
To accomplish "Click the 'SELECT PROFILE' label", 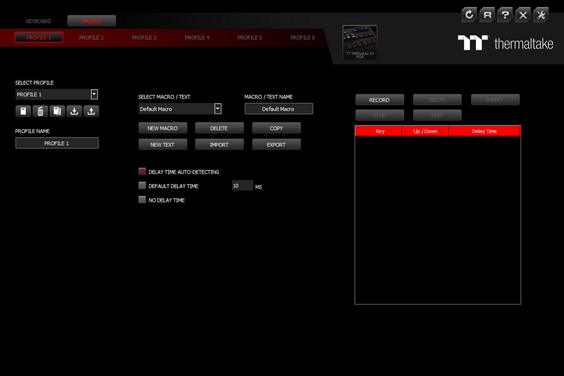I will click(34, 83).
